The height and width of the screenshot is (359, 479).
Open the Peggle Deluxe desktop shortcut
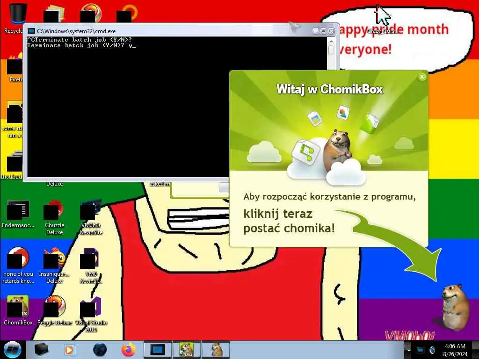click(x=55, y=310)
